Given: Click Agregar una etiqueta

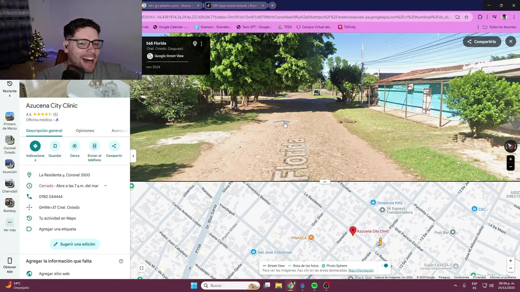Looking at the screenshot, I should 57,229.
